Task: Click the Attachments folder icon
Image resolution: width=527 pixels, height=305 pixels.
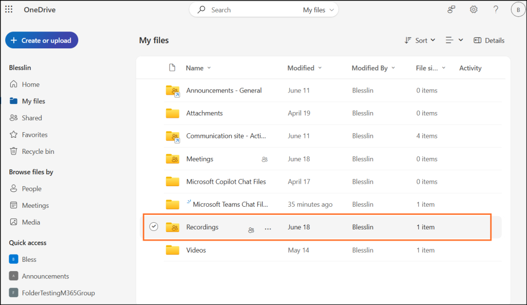Action: (172, 113)
